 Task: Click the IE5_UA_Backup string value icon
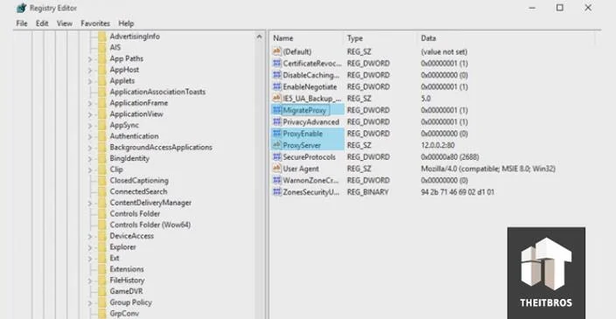277,98
